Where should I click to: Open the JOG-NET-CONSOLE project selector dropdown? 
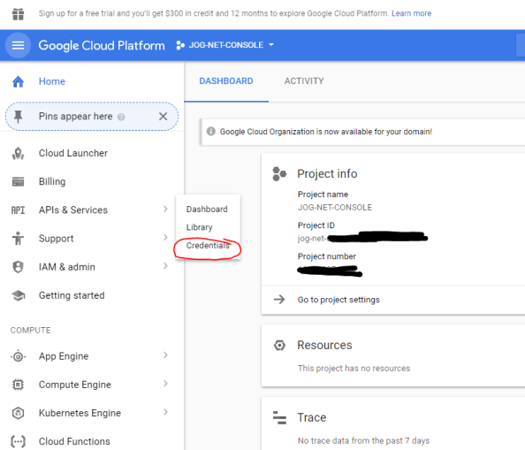tap(225, 45)
